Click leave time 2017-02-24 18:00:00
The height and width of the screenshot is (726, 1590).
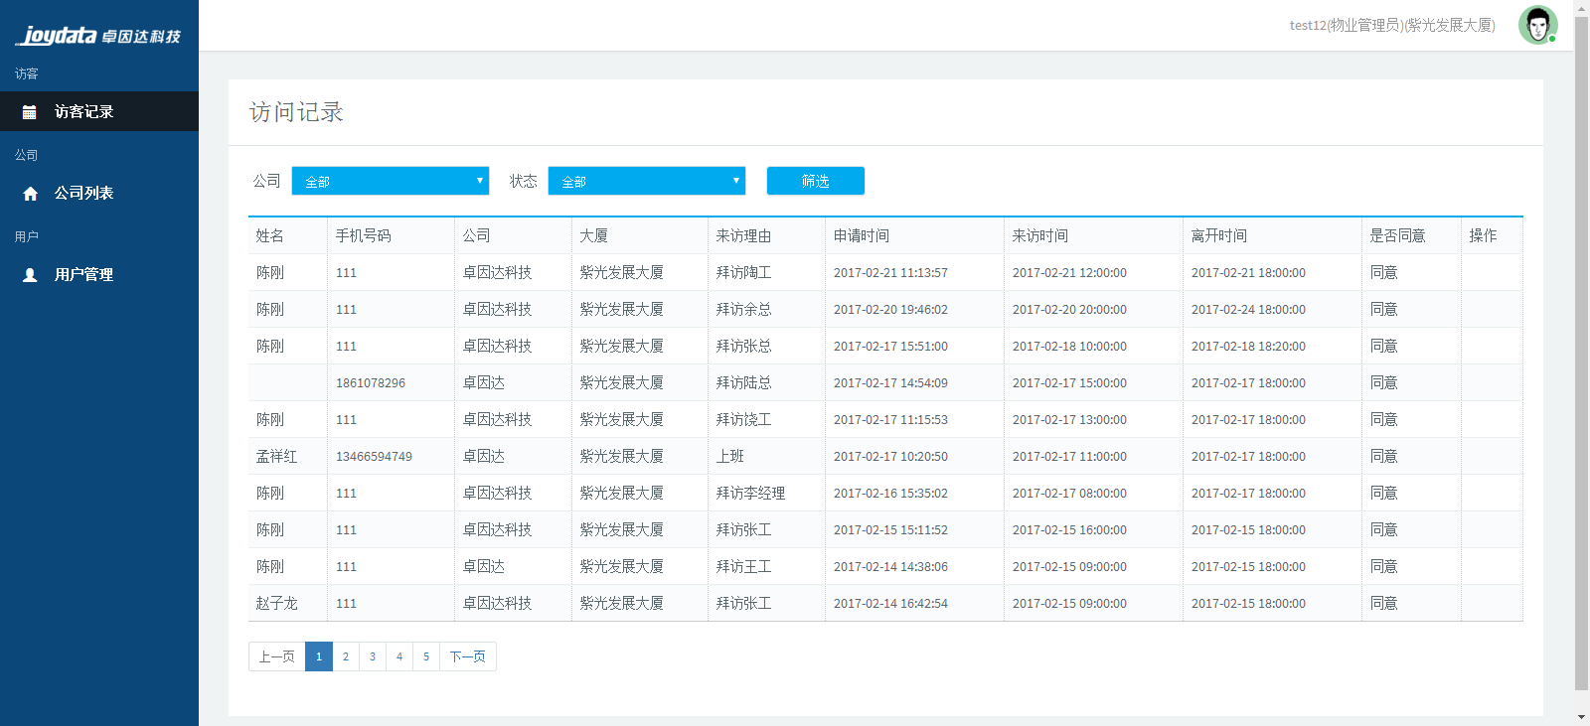coord(1249,310)
